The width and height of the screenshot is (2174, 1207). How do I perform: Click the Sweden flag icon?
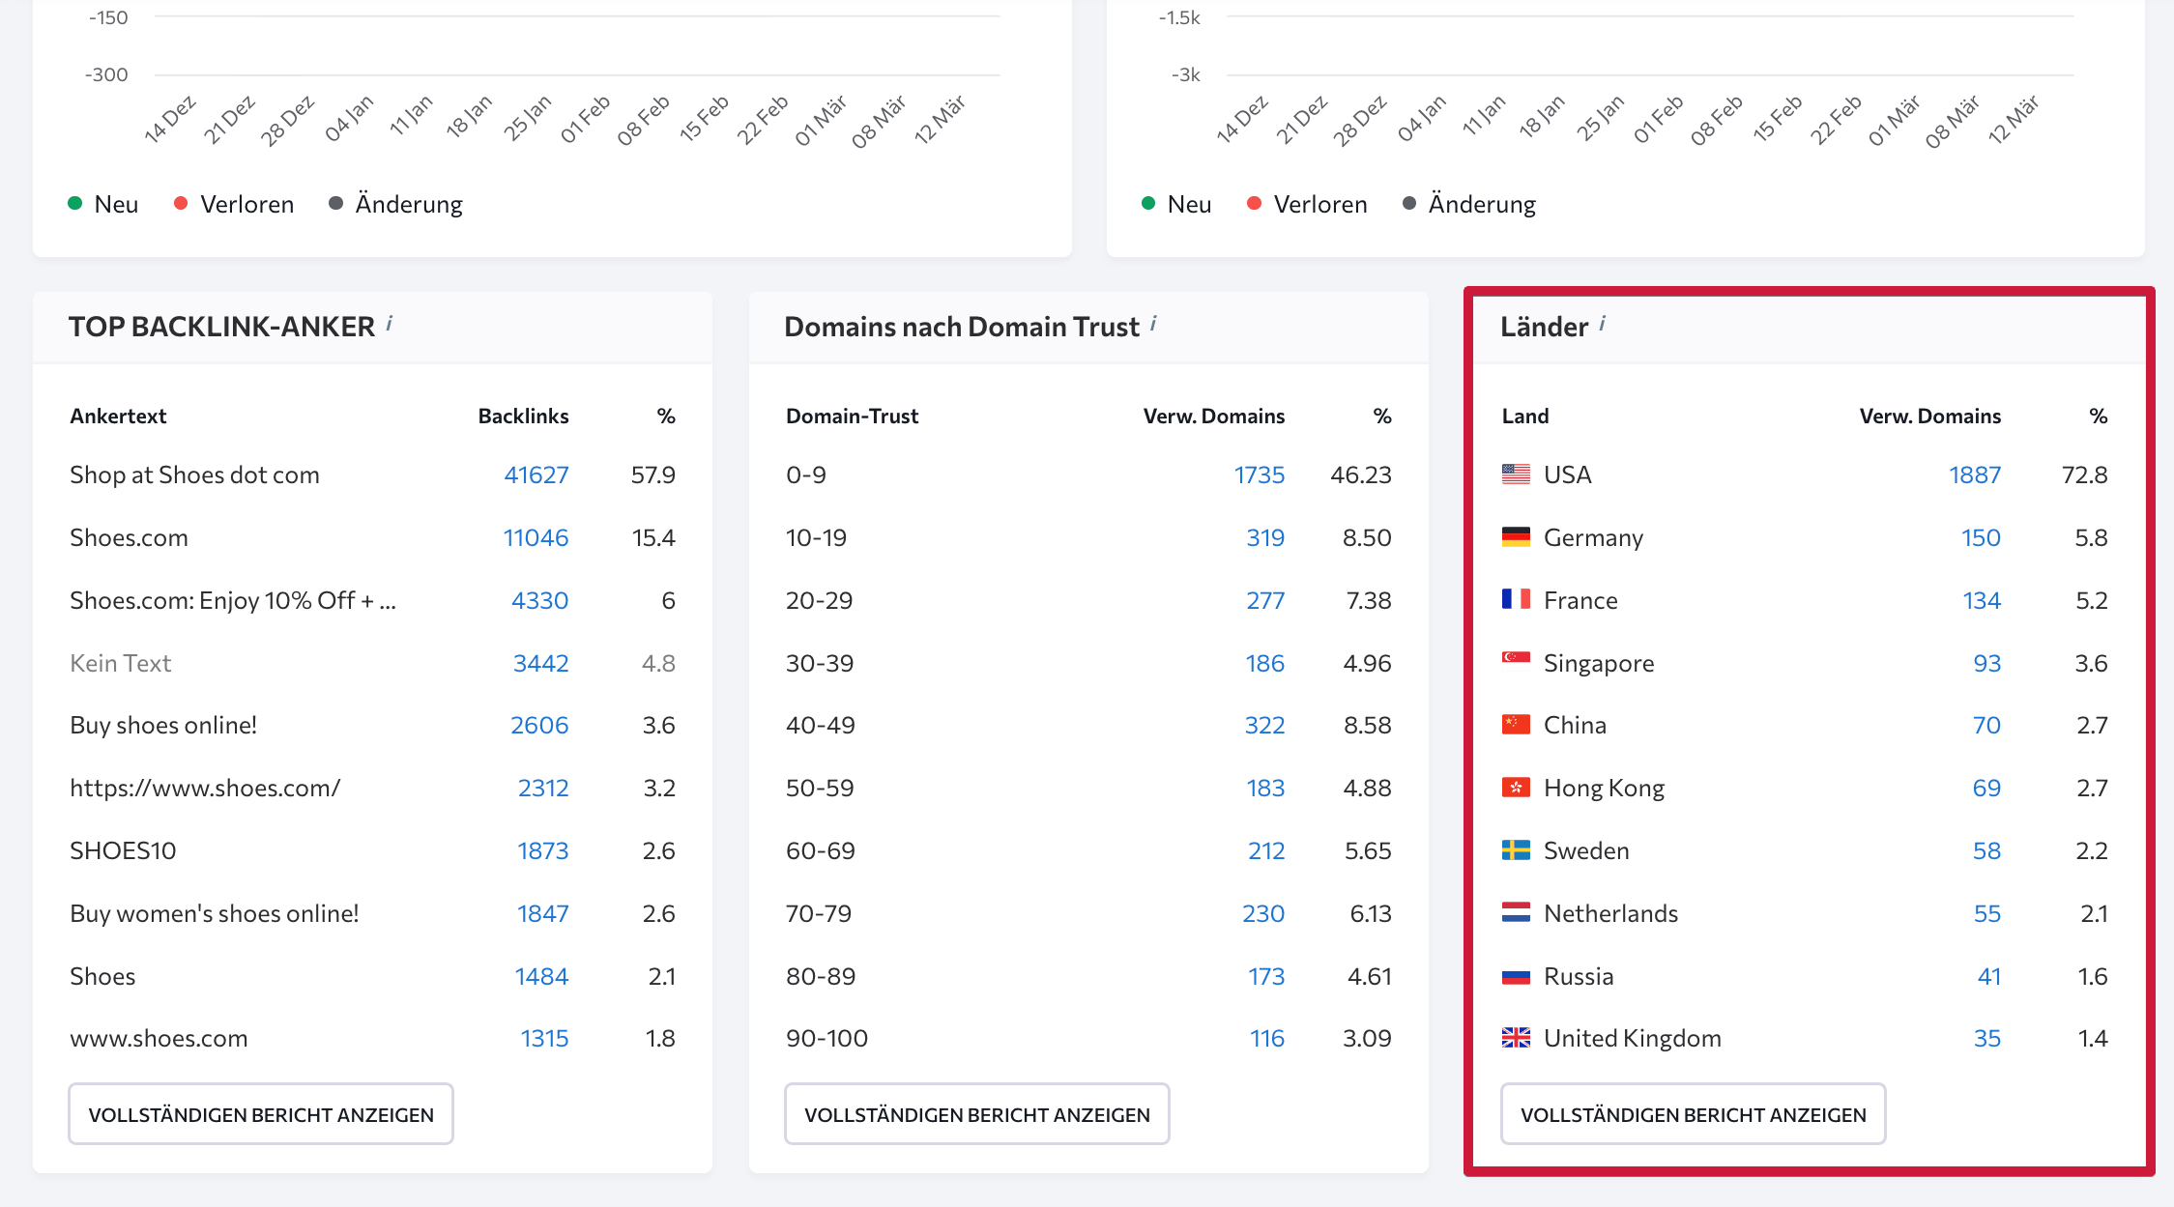coord(1516,850)
